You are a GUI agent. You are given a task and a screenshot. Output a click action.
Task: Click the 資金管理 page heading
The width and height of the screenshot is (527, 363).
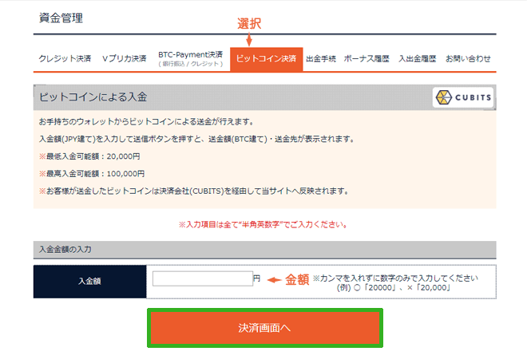coord(61,18)
